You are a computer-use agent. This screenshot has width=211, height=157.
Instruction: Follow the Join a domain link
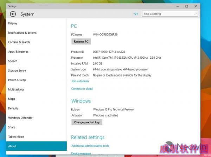[x=80, y=81]
